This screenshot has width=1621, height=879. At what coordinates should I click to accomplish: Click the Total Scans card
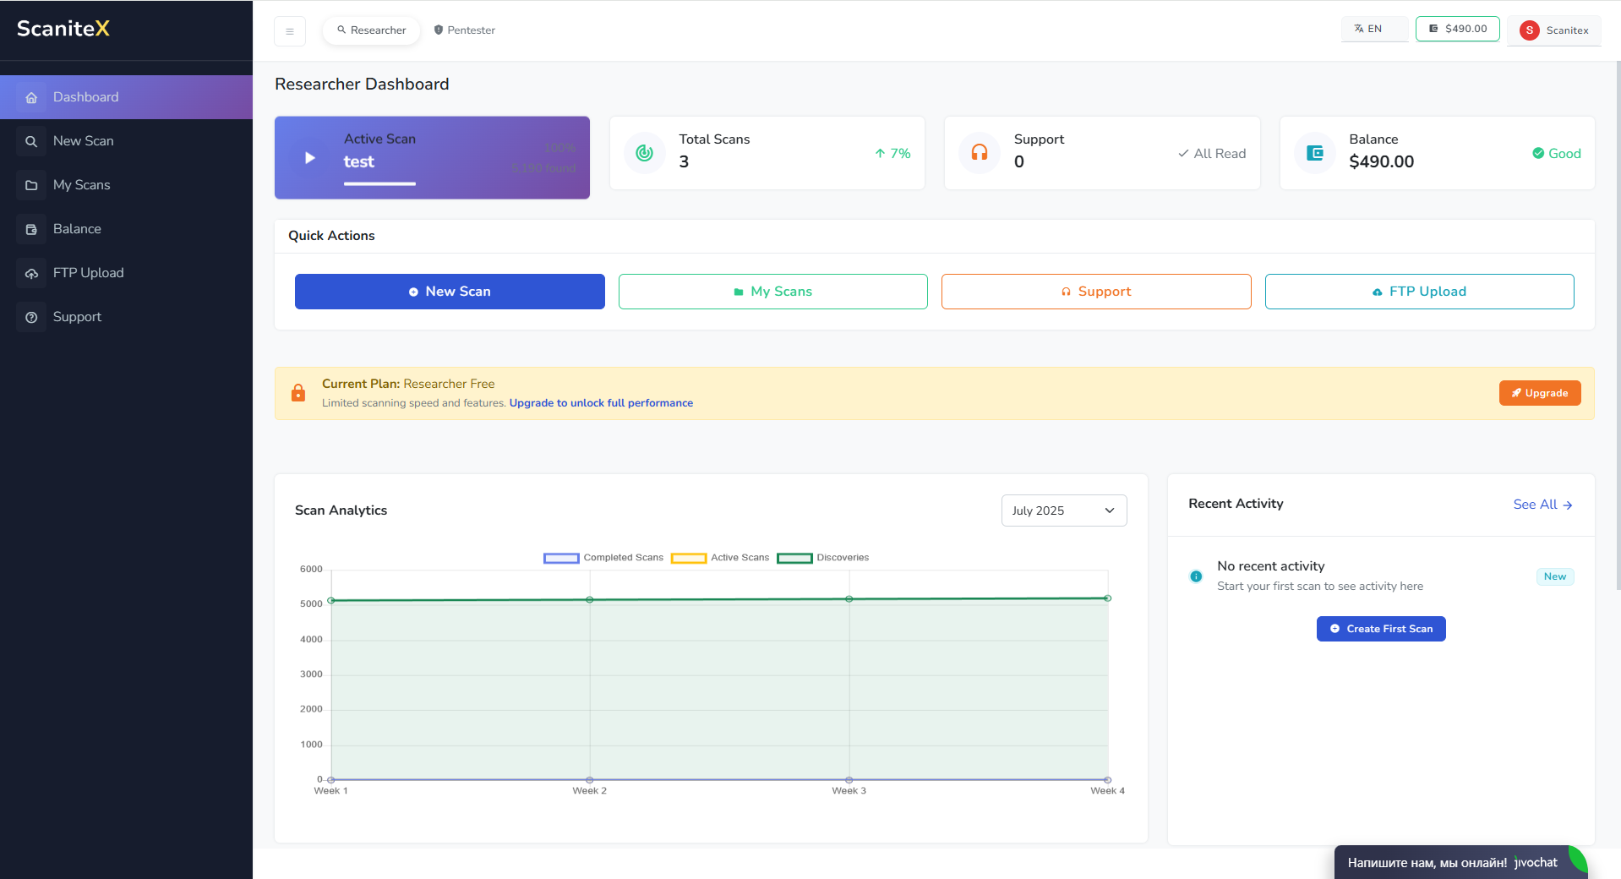[767, 153]
